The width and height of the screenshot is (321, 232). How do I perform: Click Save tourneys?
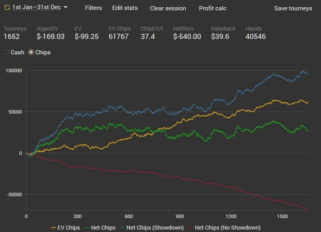293,8
